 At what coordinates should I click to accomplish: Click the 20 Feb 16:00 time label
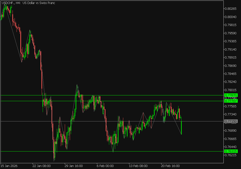[x=170, y=166]
